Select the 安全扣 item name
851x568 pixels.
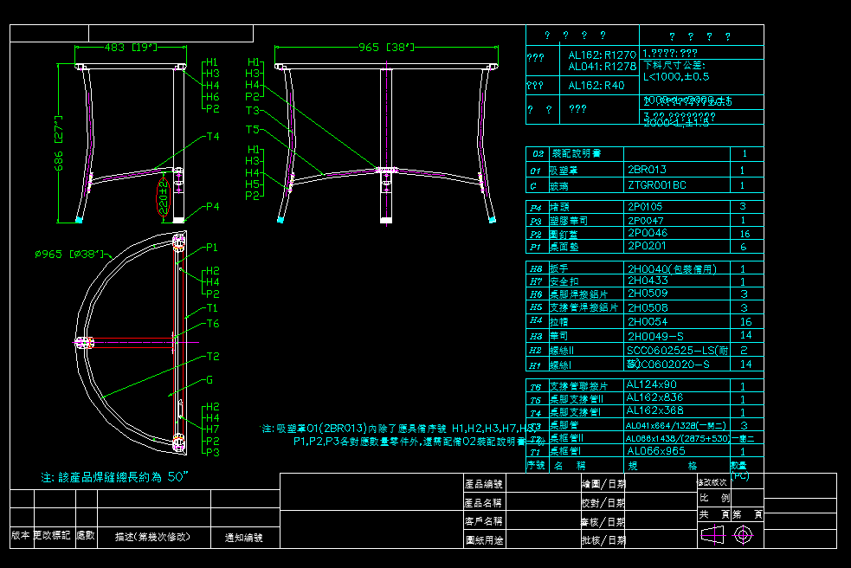coord(564,281)
